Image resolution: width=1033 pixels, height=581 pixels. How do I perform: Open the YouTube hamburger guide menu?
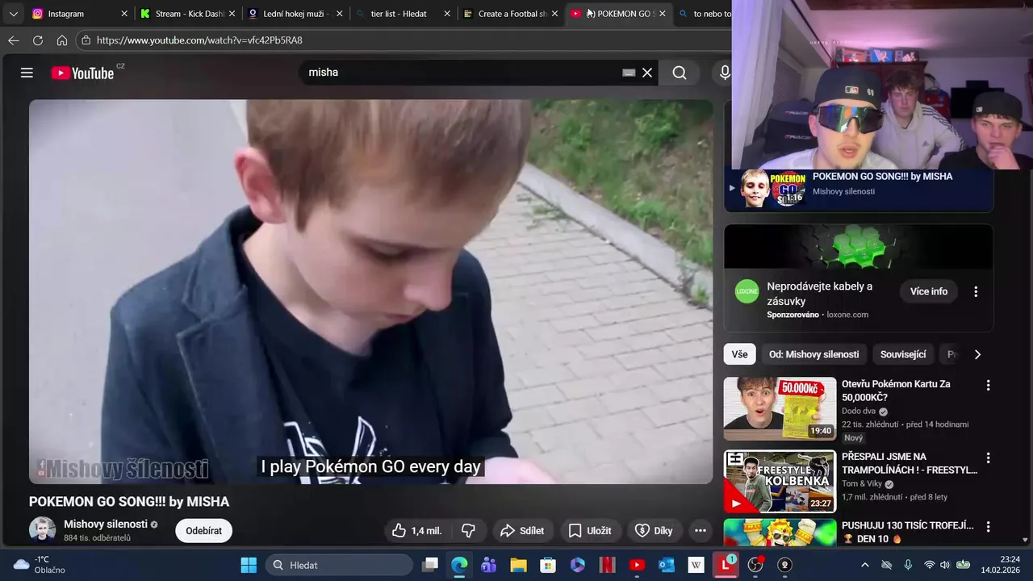(27, 73)
